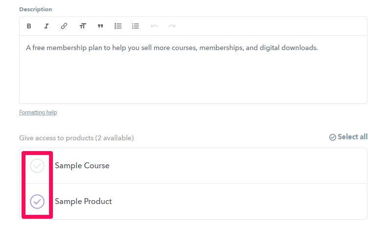Redo the last edit
The image size is (390, 233).
point(172,26)
